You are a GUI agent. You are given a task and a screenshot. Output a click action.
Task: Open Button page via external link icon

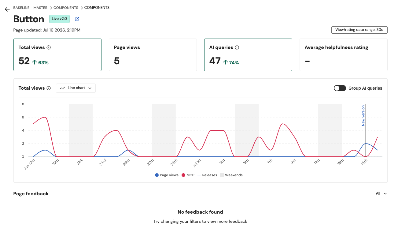point(77,19)
